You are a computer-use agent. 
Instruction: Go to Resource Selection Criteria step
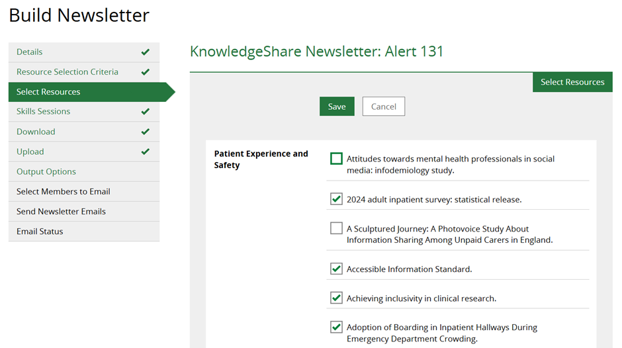pyautogui.click(x=84, y=72)
